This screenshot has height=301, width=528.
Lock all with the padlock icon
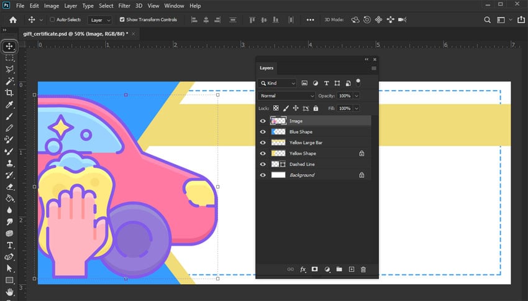coord(316,109)
